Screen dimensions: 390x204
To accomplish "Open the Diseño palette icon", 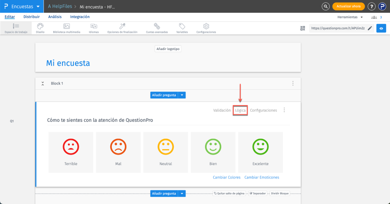I will tap(40, 27).
